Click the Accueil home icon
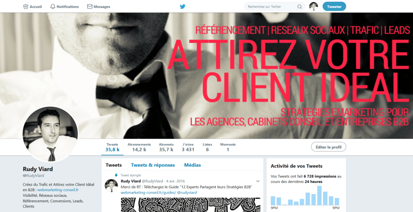Screen dimensions: 413x212 tap(25, 6)
